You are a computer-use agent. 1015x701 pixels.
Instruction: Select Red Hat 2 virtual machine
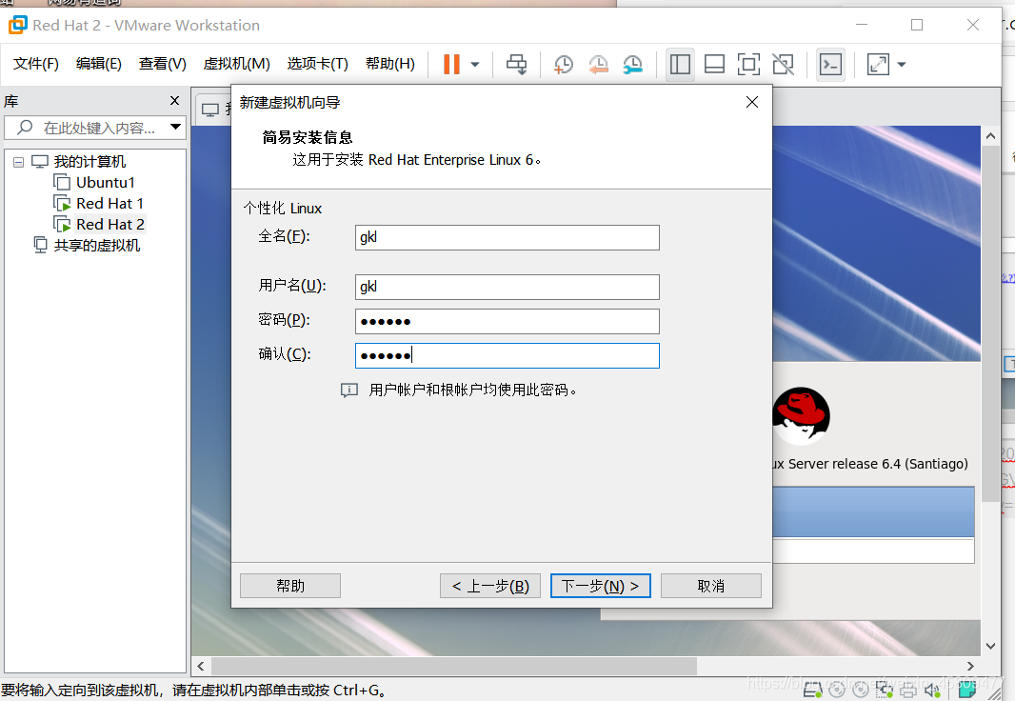110,225
